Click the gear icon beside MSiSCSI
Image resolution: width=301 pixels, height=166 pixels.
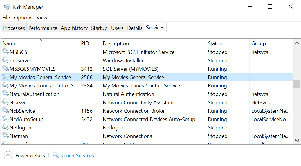[x=6, y=52]
